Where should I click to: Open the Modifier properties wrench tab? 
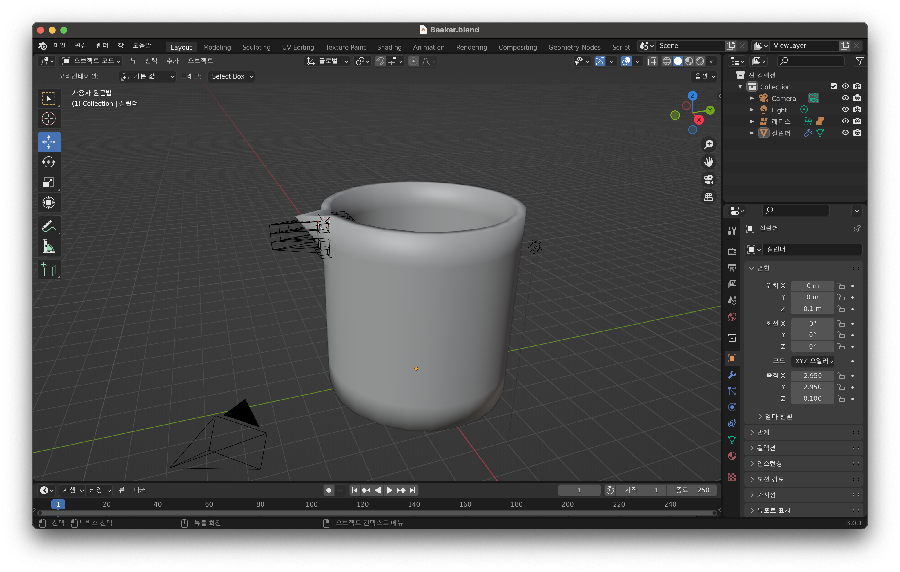coord(732,375)
